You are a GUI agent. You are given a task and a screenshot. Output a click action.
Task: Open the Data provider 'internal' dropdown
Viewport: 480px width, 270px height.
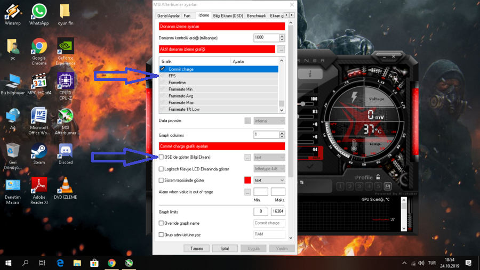point(269,121)
